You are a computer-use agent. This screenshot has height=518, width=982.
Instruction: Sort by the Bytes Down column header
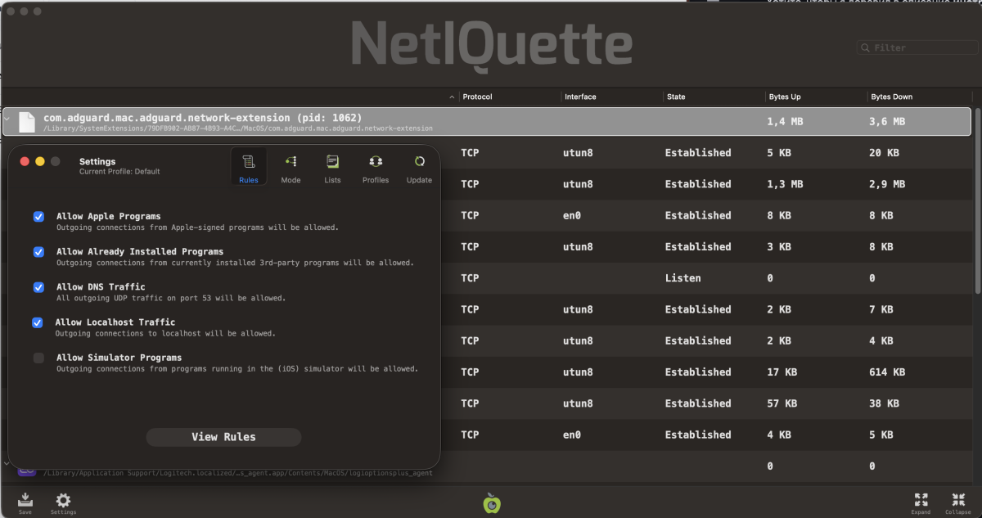coord(891,97)
